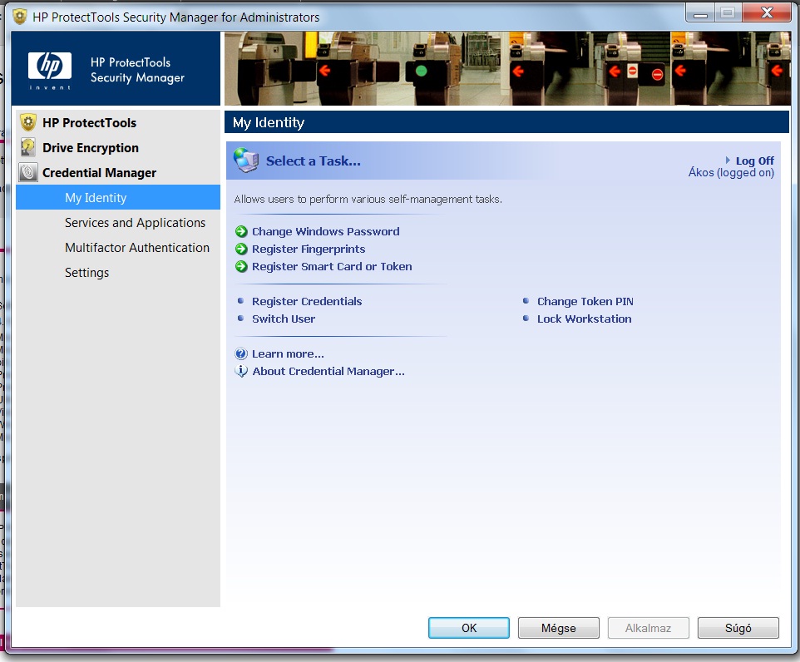This screenshot has width=800, height=662.
Task: Select My Identity in the sidebar
Action: pos(118,198)
